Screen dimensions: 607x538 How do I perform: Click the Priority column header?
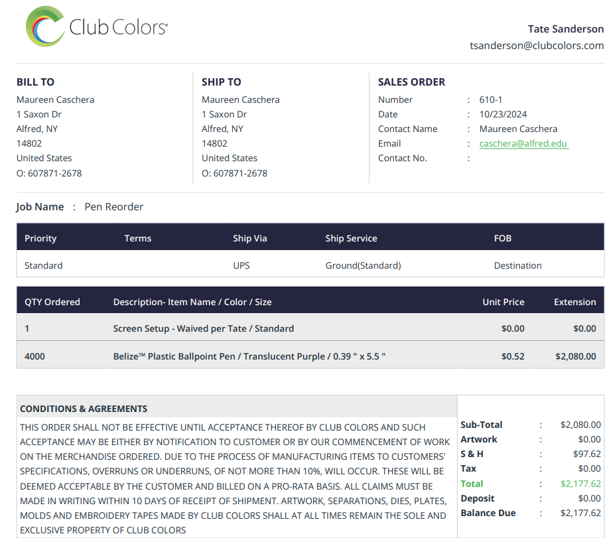coord(40,238)
